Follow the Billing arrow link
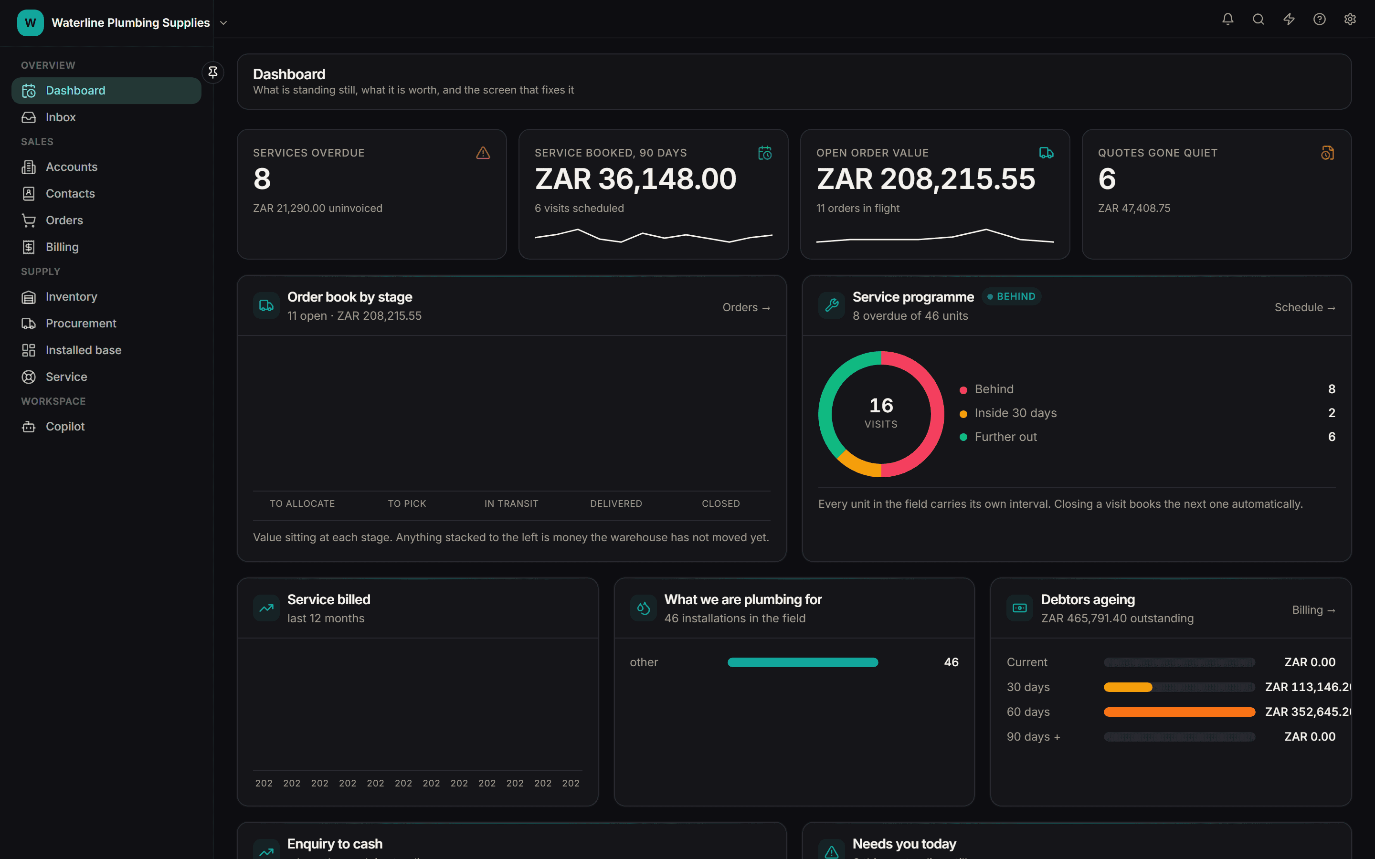This screenshot has height=859, width=1375. click(1313, 609)
